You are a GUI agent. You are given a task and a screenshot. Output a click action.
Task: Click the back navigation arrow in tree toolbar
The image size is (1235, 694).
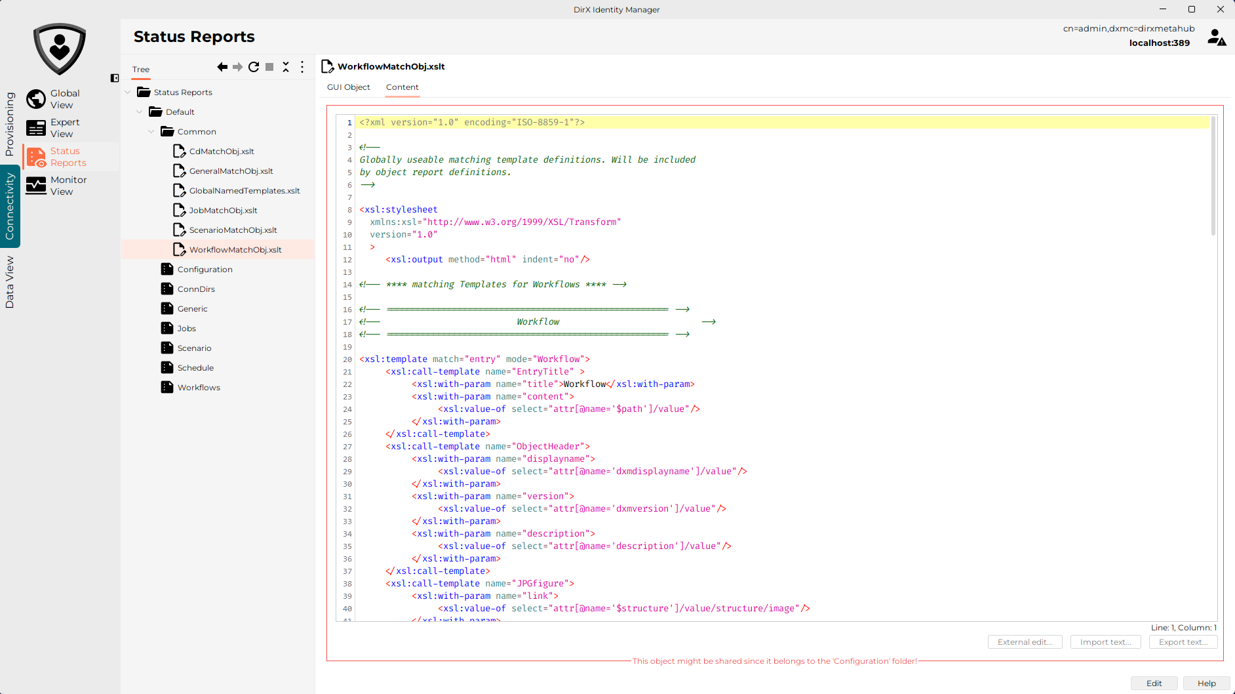tap(222, 67)
